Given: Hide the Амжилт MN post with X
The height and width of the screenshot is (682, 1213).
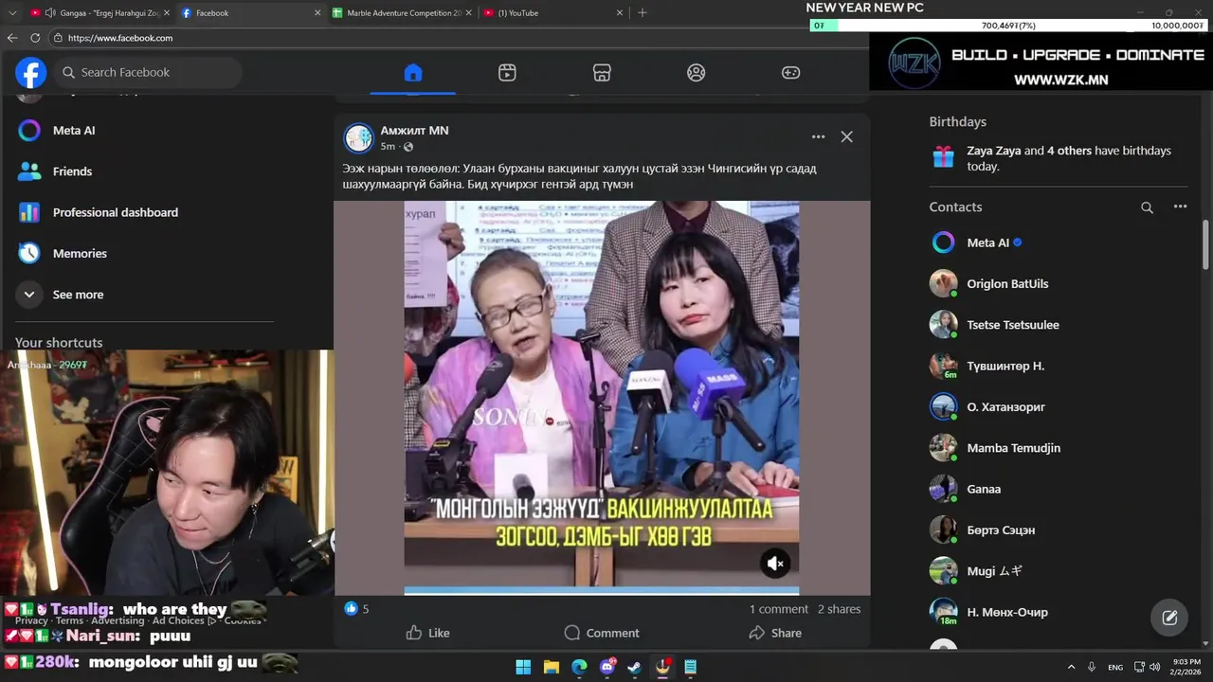Looking at the screenshot, I should pos(846,136).
